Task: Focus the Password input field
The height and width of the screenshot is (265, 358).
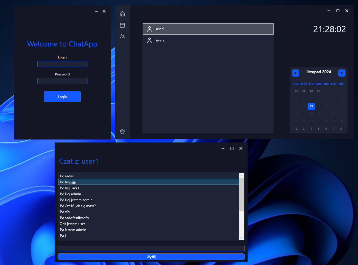Action: point(62,81)
